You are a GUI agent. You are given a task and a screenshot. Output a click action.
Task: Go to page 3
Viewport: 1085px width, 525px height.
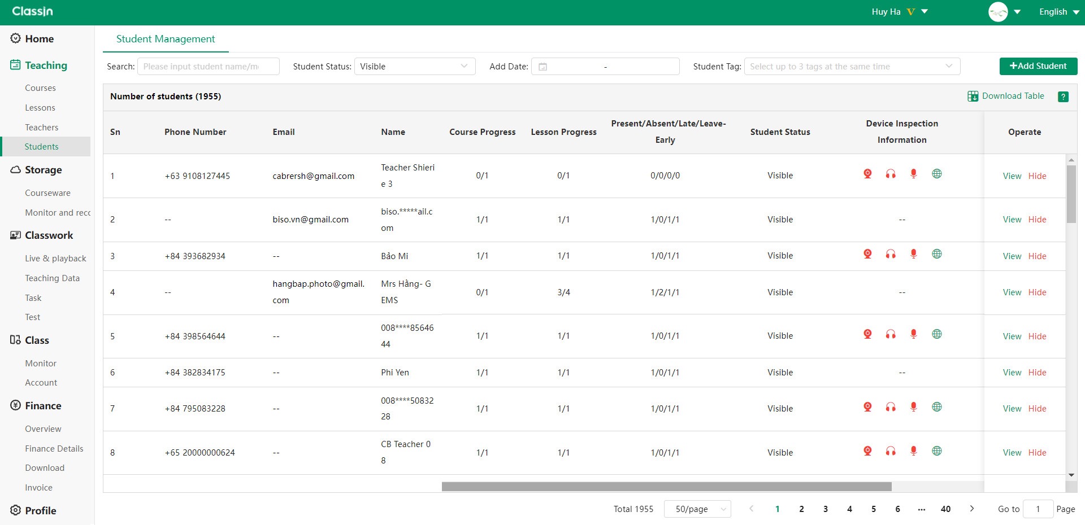click(826, 509)
